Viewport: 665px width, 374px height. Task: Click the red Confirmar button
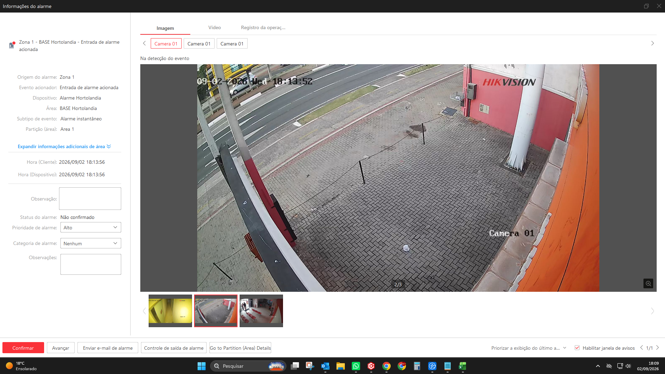pos(23,348)
